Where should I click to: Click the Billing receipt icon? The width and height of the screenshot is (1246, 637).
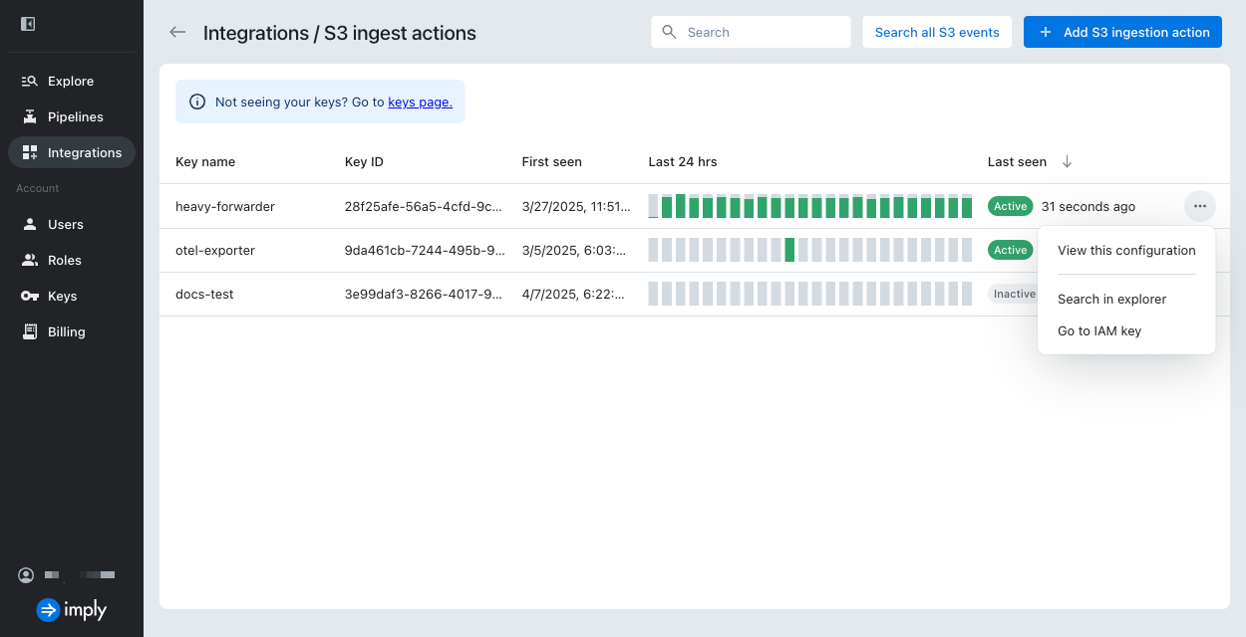[x=29, y=331]
